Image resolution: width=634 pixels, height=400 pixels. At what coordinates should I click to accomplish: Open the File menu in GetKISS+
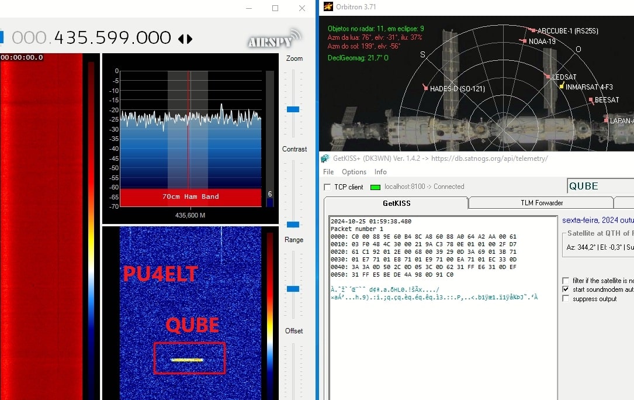coord(328,172)
